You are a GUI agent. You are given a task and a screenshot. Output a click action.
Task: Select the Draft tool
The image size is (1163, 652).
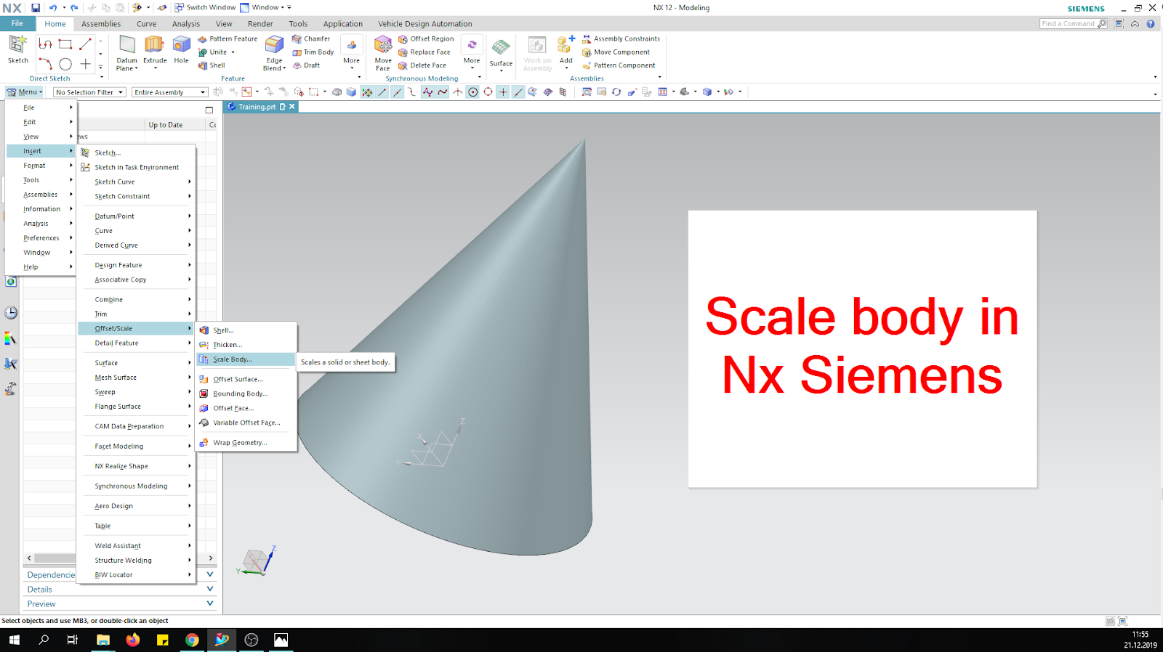click(306, 65)
